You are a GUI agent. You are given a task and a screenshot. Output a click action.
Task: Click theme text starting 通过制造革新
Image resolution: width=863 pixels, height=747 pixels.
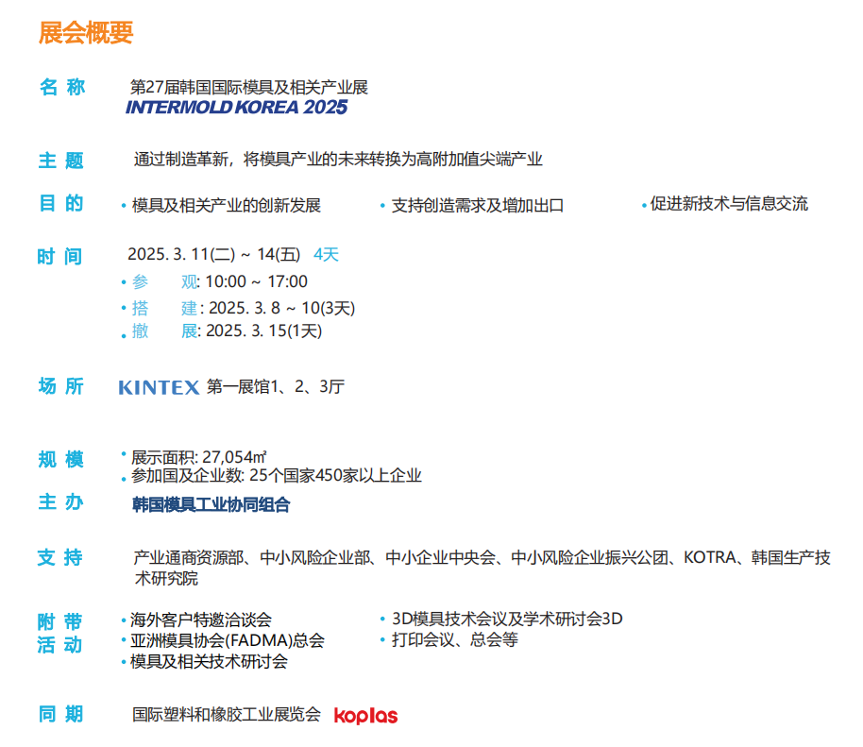[x=338, y=159]
